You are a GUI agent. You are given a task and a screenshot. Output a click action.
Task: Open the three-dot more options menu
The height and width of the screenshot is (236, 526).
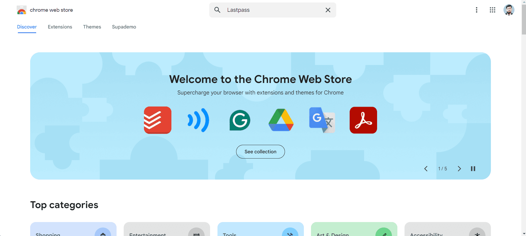(x=476, y=10)
